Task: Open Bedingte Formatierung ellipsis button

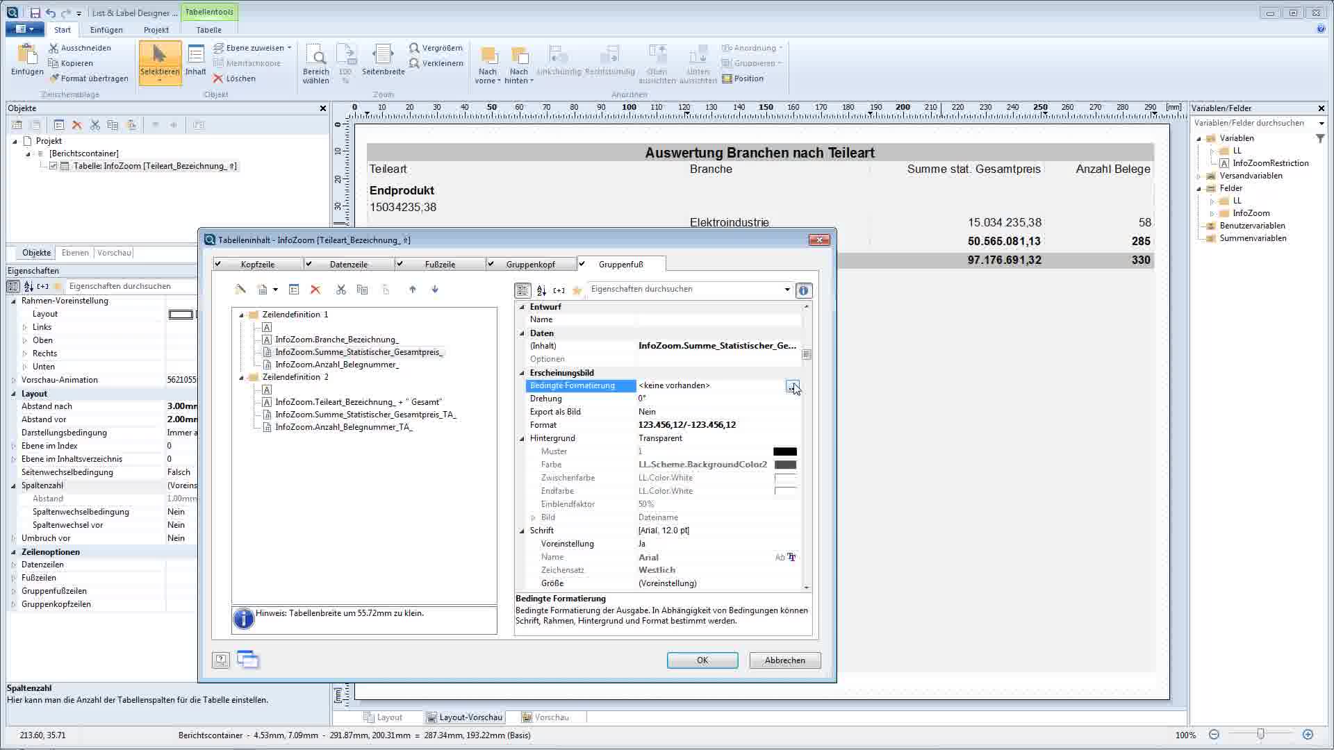Action: 792,386
